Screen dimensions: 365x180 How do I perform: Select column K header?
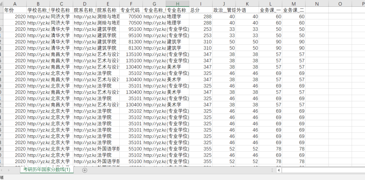tap(247, 3)
